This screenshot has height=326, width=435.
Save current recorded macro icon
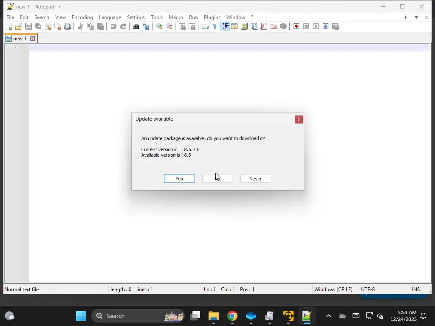336,26
